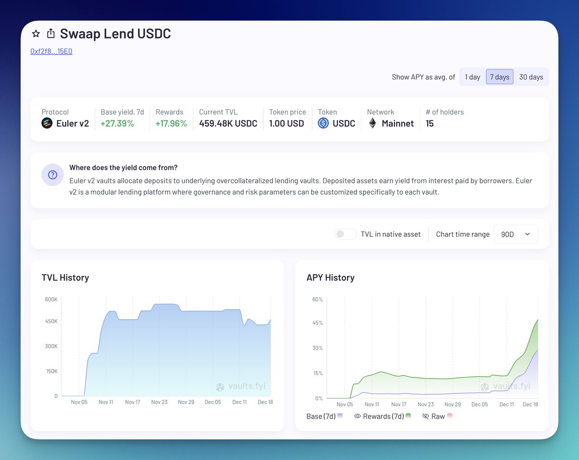
Task: Click the holders count 15
Action: [x=429, y=123]
